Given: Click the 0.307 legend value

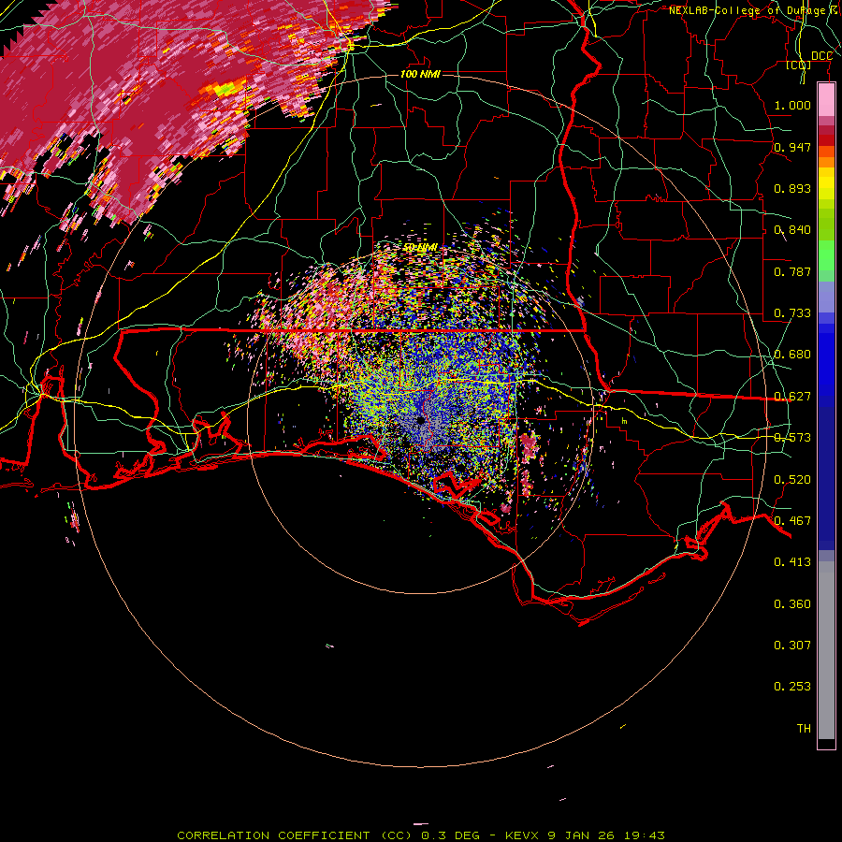Looking at the screenshot, I should tap(792, 646).
